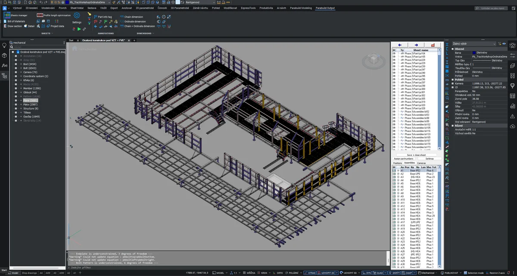Click the Assign partnumbers button
Screen dimensions: 517x276
[x=403, y=159]
